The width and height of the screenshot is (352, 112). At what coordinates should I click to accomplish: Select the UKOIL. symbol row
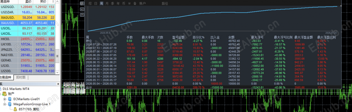28,34
